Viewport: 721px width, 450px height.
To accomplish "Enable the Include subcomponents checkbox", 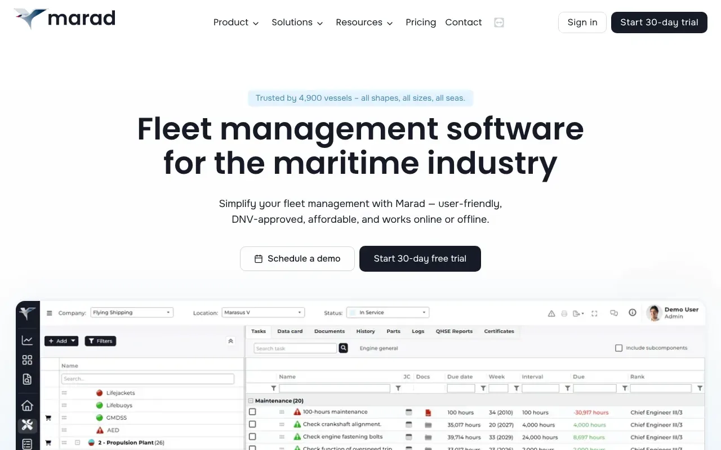I will (619, 348).
